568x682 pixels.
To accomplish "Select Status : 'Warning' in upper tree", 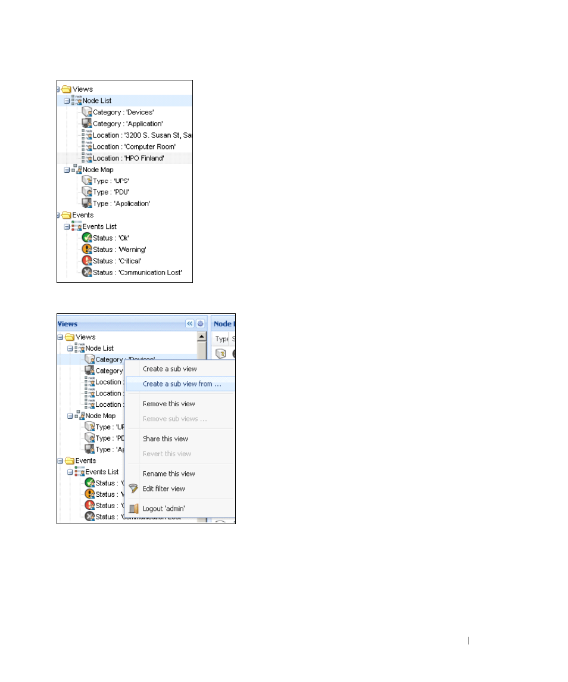I will pyautogui.click(x=119, y=250).
